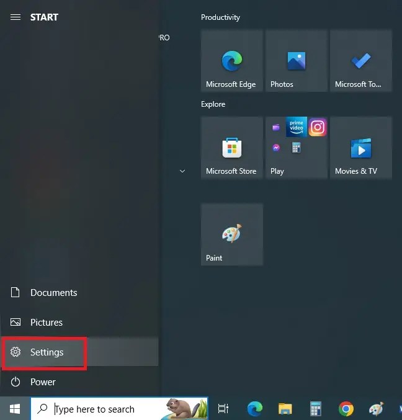Open Calculator from the taskbar
Screen dimensions: 402x420
pos(316,409)
